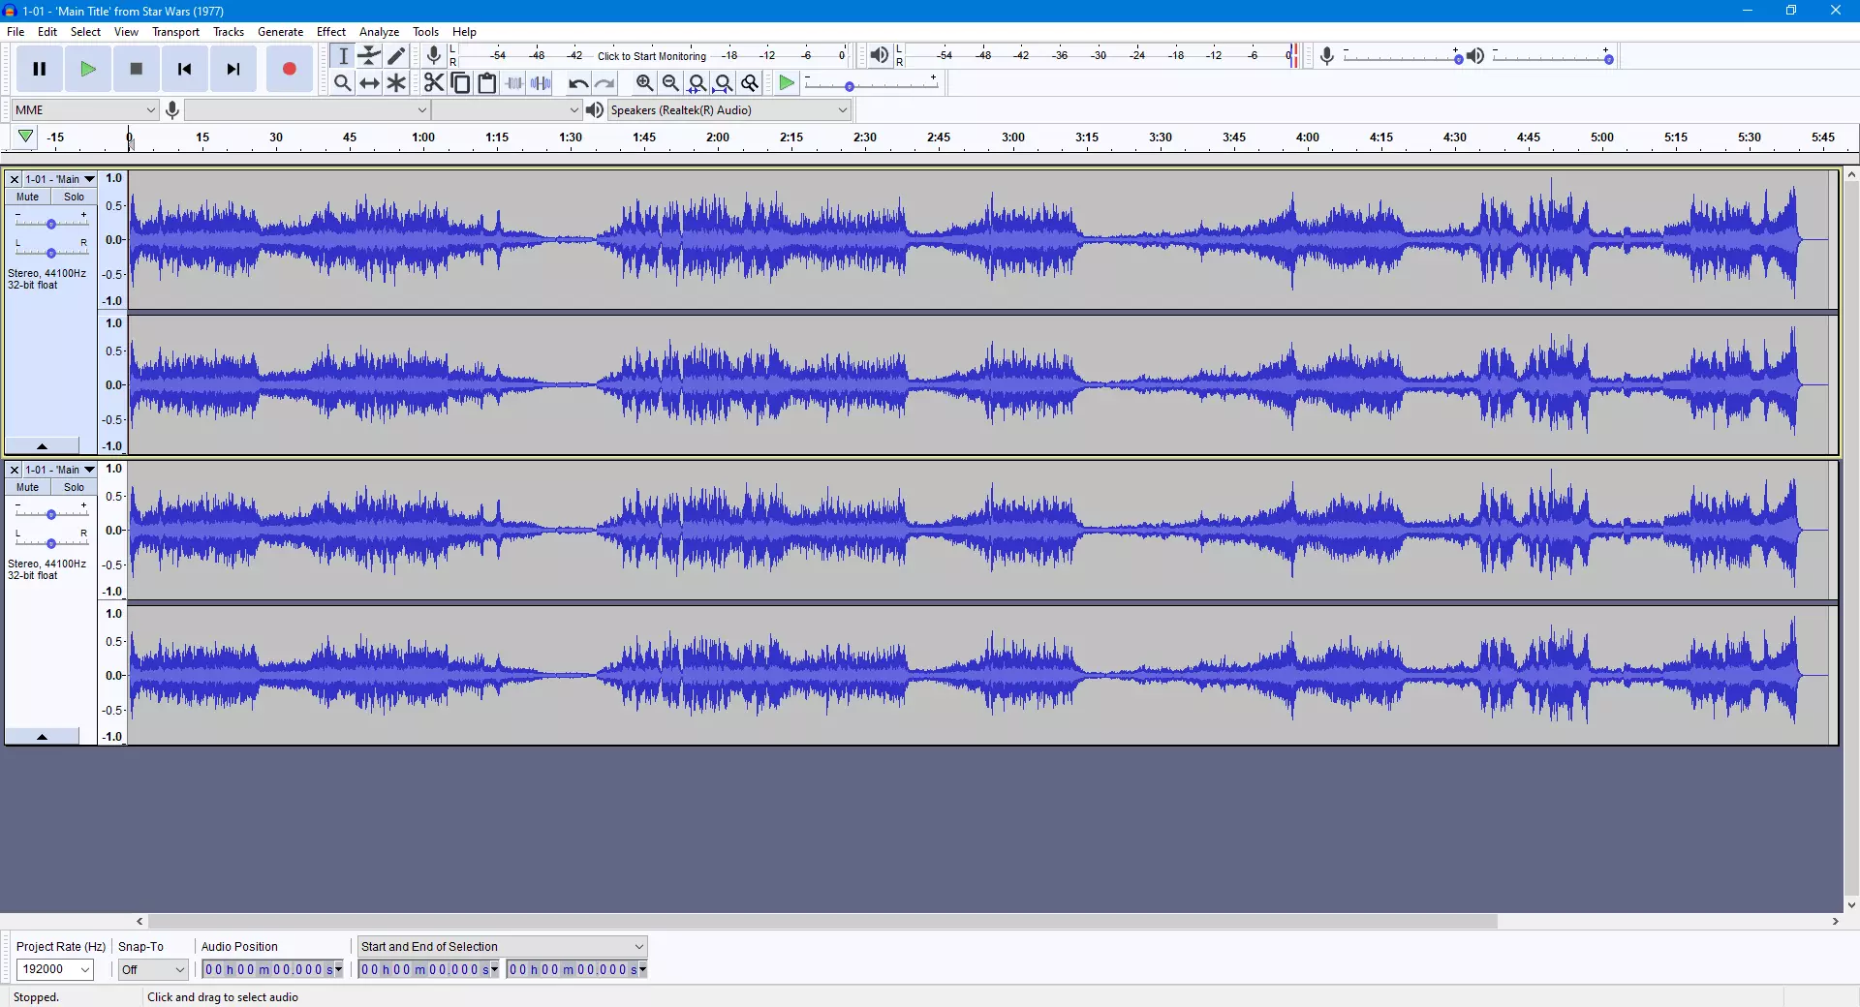
Task: Click the playback volume slider knob
Action: click(1608, 59)
